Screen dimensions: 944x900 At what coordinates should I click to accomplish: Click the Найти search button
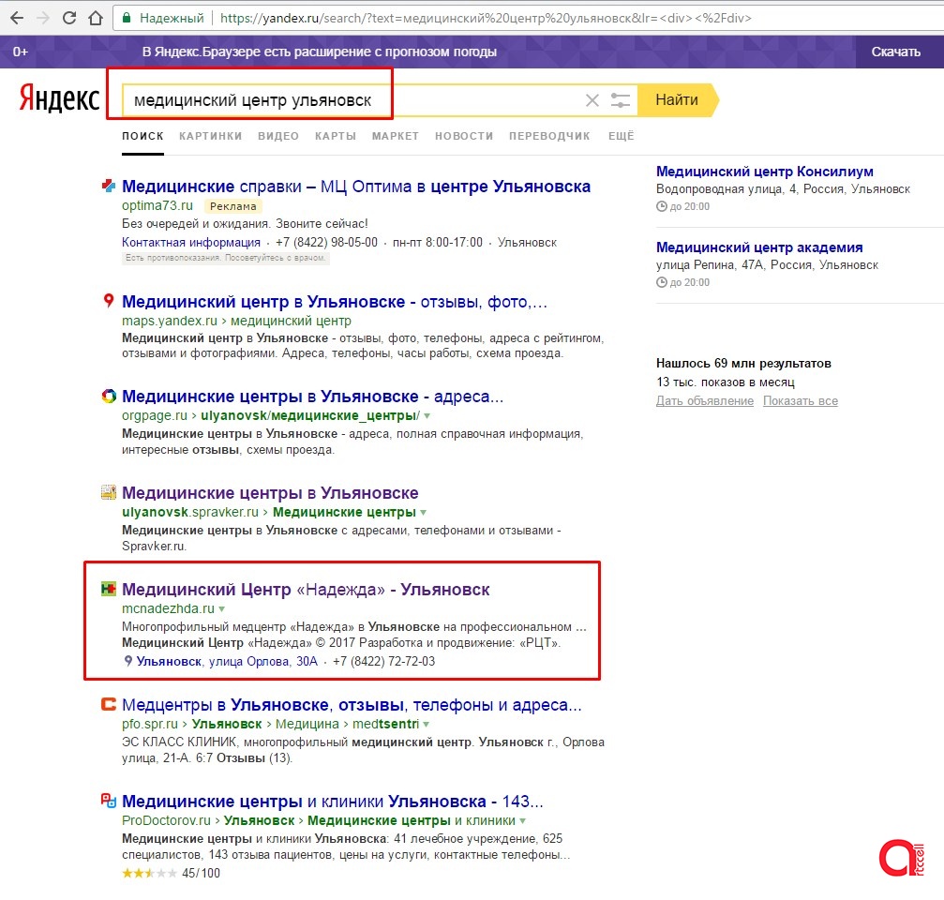[677, 100]
